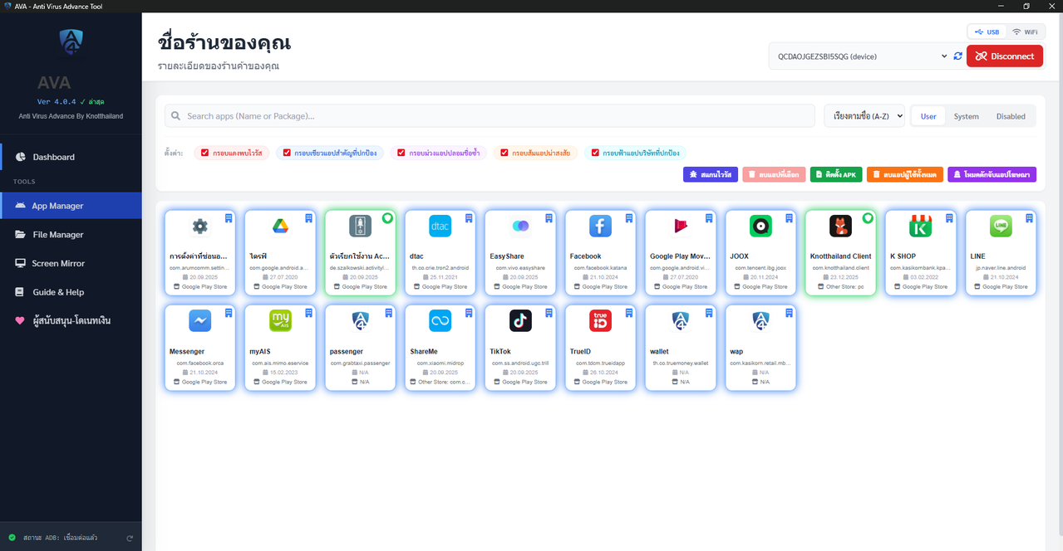Open Guide & Help in the sidebar
The image size is (1063, 551).
pyautogui.click(x=71, y=292)
